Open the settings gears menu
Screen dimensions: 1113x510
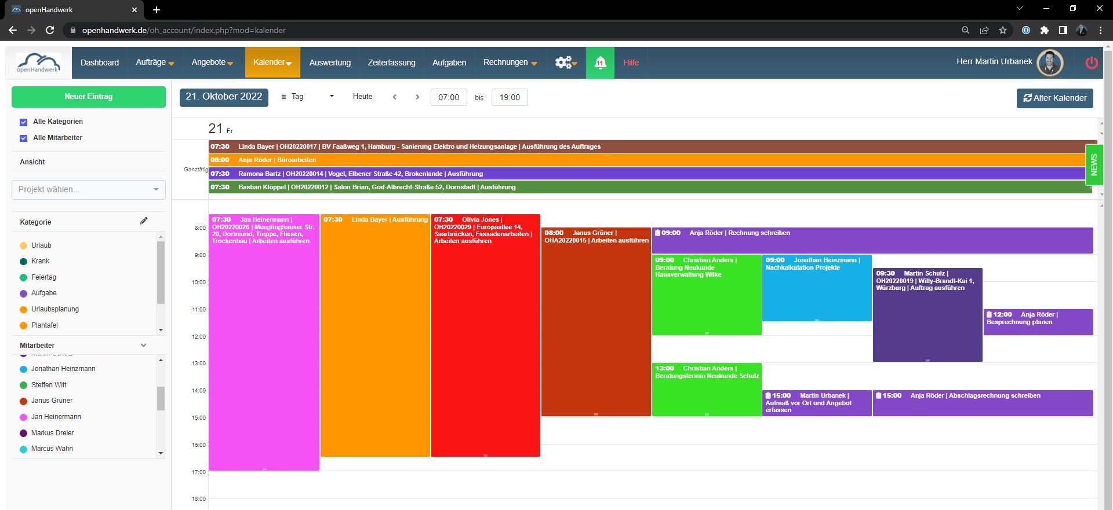565,63
